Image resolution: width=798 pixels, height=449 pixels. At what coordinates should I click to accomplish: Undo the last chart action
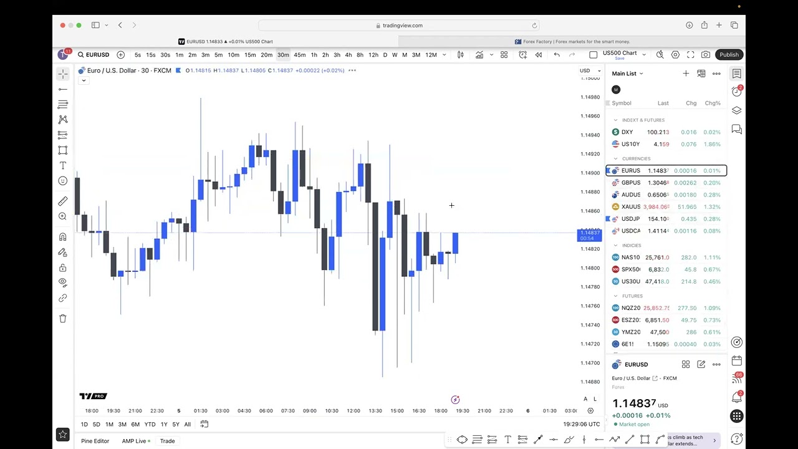tap(557, 55)
